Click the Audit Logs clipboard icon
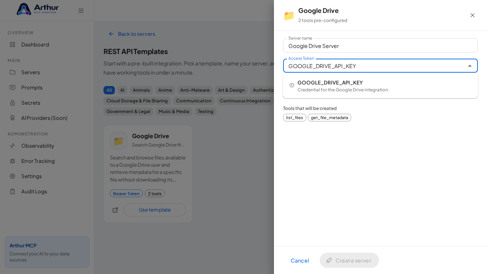This screenshot has height=274, width=487. coord(13,191)
